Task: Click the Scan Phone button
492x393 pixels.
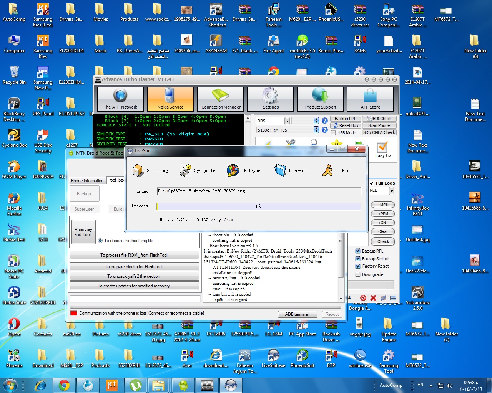Action: [x=379, y=125]
